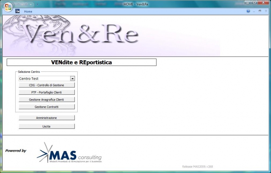The image size is (271, 173).
Task: Go to Amministrazione
Action: [x=47, y=118]
